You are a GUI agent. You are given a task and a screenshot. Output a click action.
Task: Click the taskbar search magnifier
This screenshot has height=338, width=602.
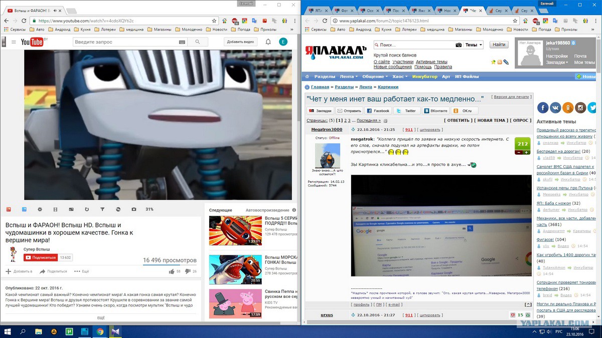23,331
